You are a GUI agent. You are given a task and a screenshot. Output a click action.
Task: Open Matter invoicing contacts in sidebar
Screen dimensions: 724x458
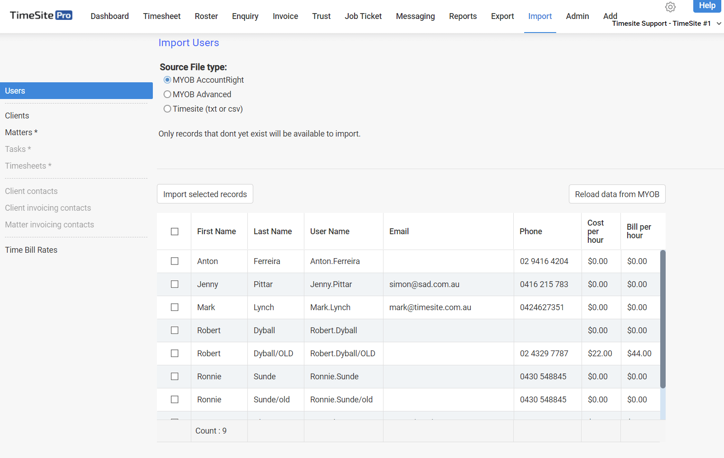point(49,225)
